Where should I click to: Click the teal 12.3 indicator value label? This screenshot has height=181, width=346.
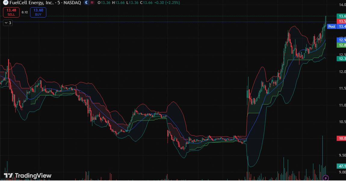coord(341,59)
